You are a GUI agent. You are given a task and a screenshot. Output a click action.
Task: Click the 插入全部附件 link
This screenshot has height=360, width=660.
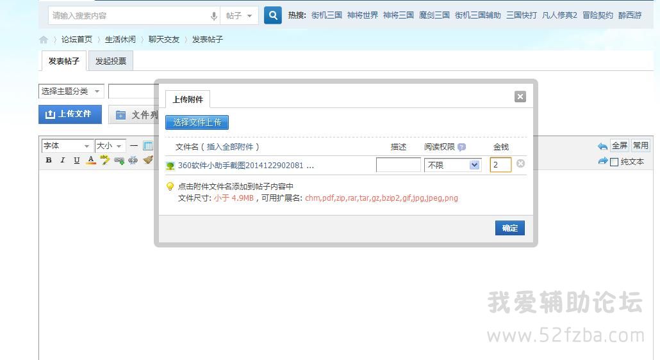pos(230,147)
